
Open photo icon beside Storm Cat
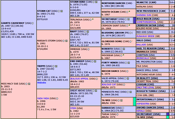tap(62, 11)
